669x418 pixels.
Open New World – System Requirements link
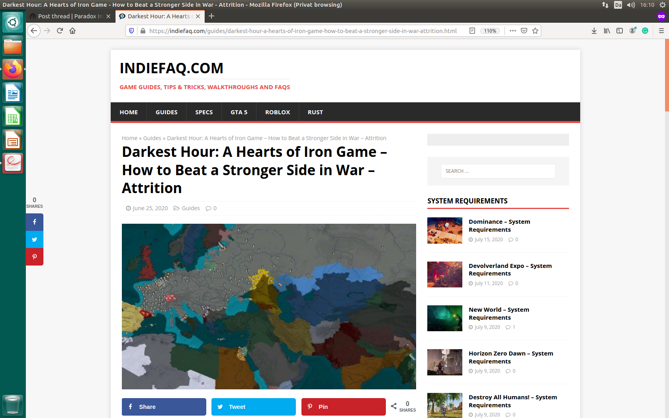point(499,314)
